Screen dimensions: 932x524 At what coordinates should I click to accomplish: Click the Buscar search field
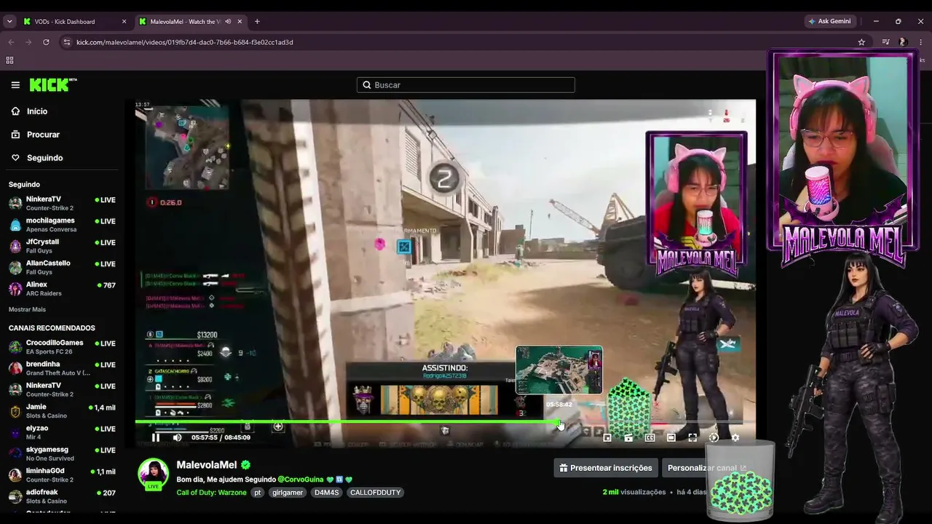point(466,85)
